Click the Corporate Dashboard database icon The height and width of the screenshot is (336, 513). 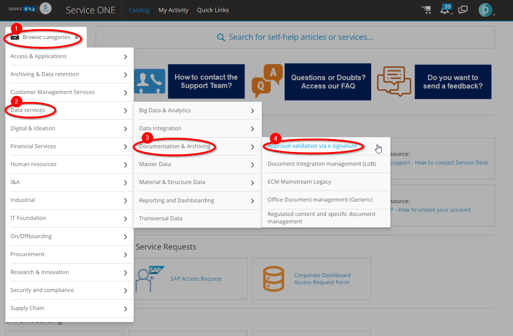pos(273,279)
